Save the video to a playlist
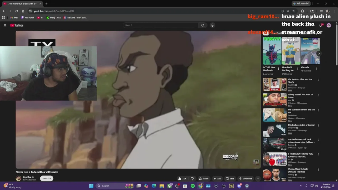This screenshot has height=190, width=338. (230, 179)
